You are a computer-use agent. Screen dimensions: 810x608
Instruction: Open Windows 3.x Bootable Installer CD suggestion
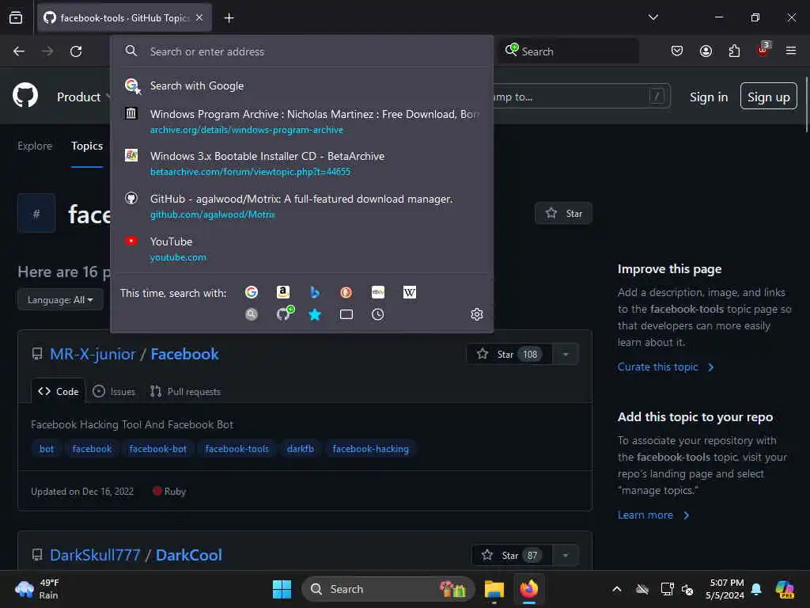point(301,163)
